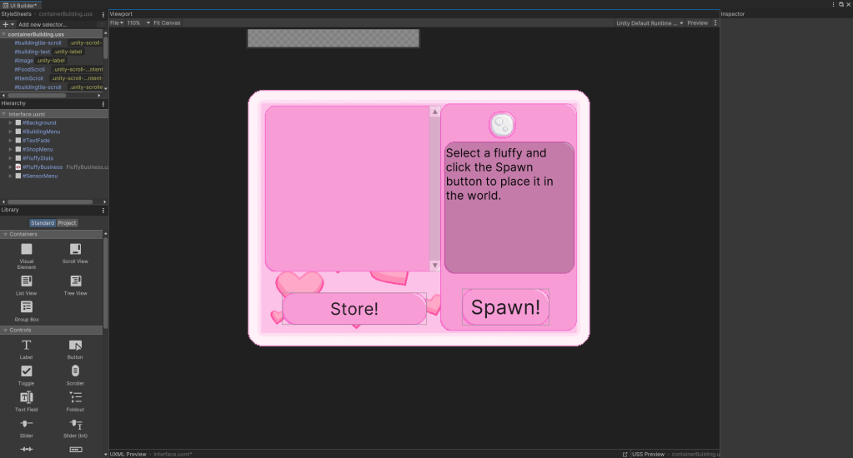
Task: Toggle the Preview mode button
Action: (697, 22)
